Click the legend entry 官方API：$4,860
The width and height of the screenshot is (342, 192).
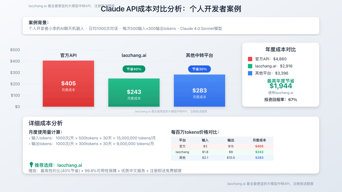pos(271,59)
